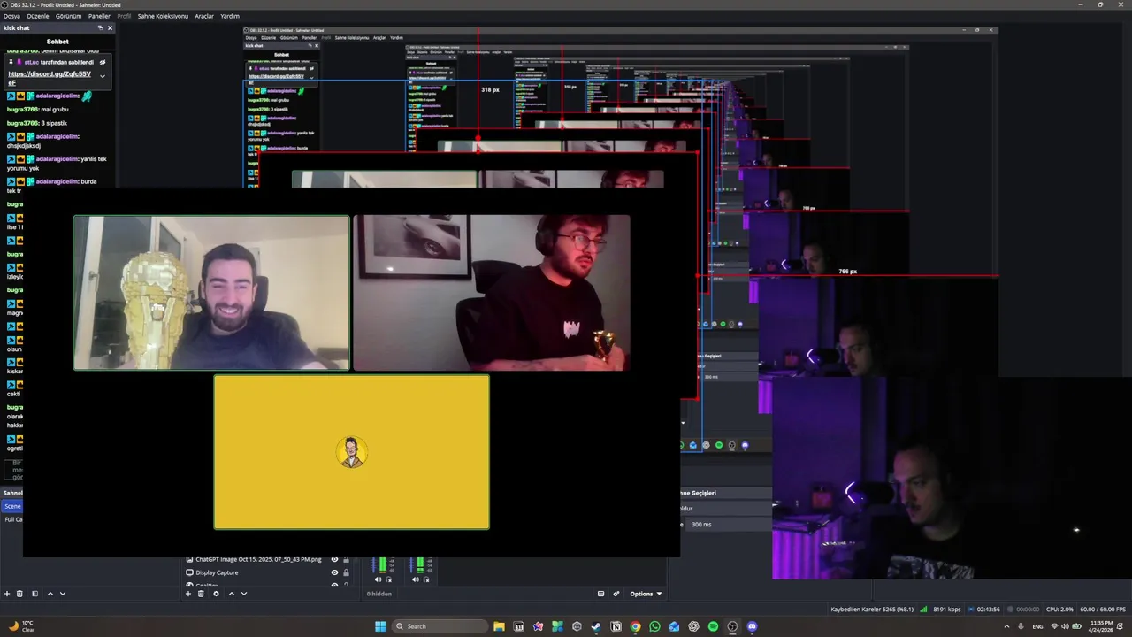Select the webcam feed with golden trophy

tap(211, 293)
